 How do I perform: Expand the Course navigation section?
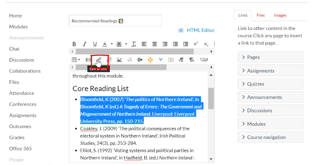(x=270, y=137)
